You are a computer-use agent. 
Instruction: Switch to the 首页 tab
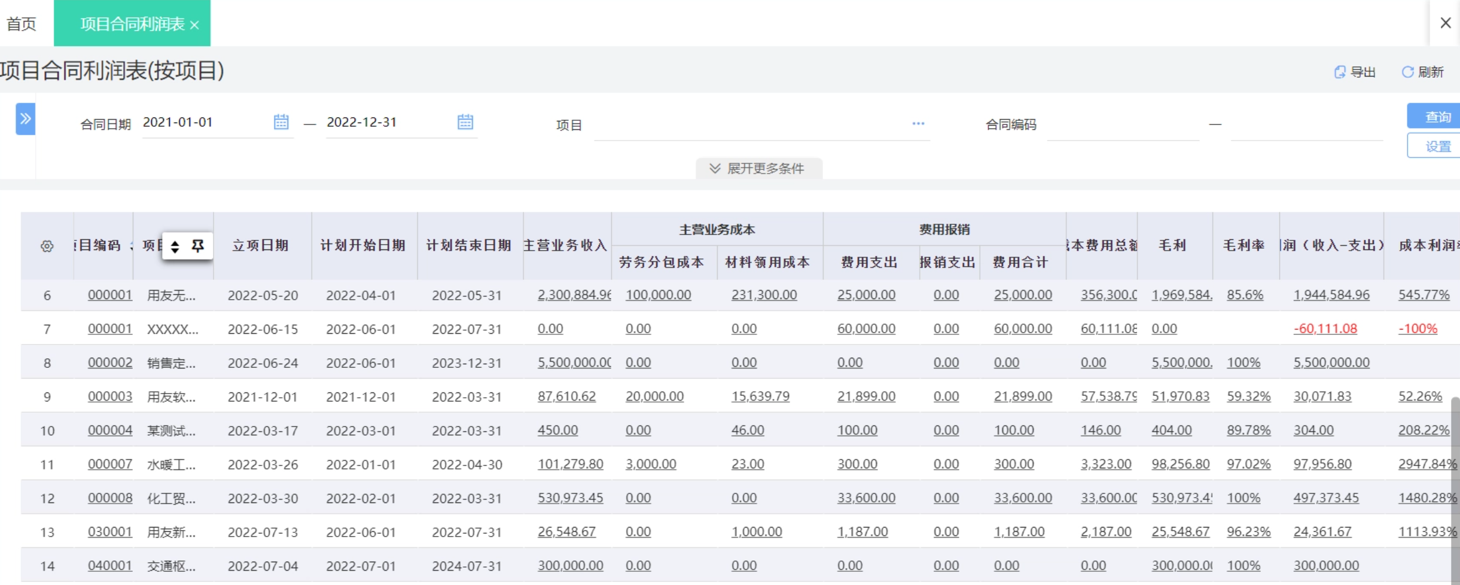click(22, 24)
